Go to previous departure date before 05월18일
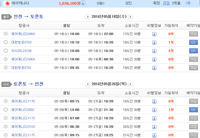 point(88,17)
